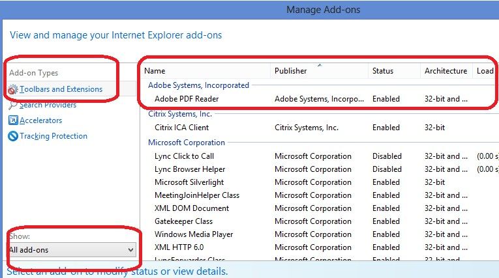Click Citrix Systems, Inc. publisher cell
Viewport: 499px width, 278px height.
tap(307, 128)
